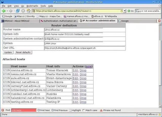The height and width of the screenshot is (117, 162).
Task: Click the Forward arrow navigation icon
Action: pyautogui.click(x=11, y=11)
